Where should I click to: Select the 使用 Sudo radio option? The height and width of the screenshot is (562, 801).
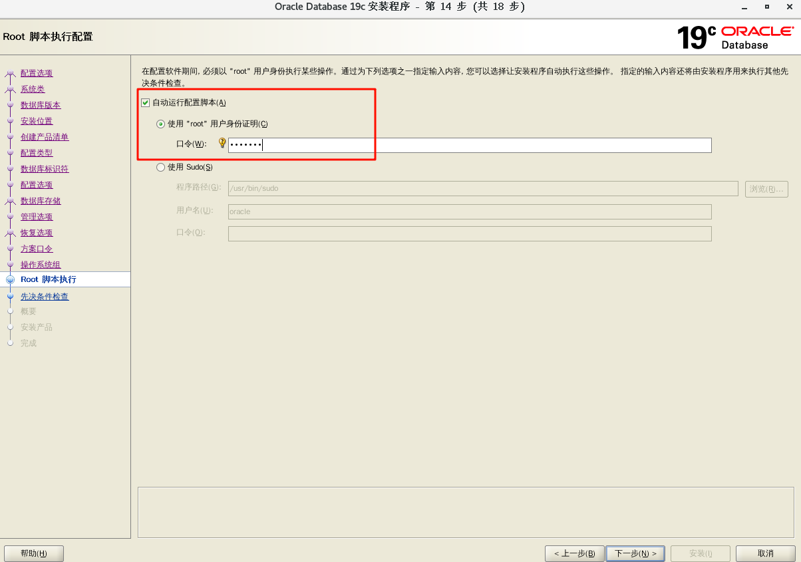[160, 168]
